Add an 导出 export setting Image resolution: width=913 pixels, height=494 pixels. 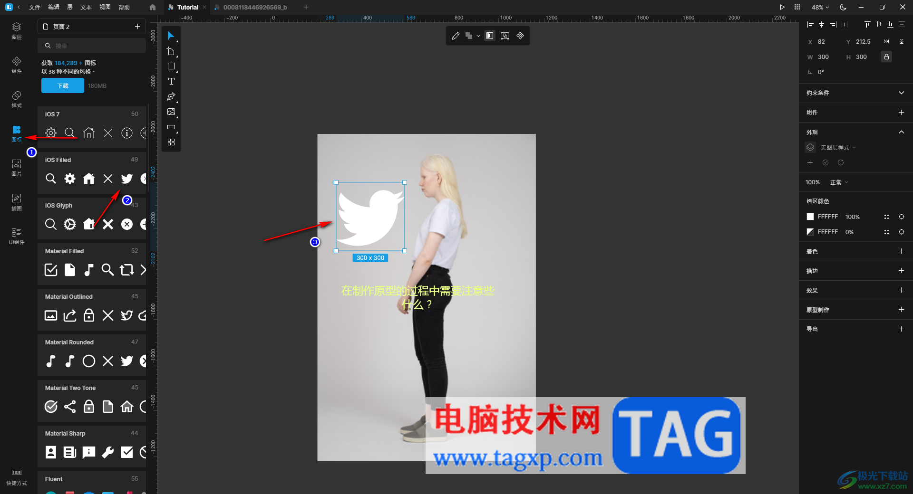point(901,329)
